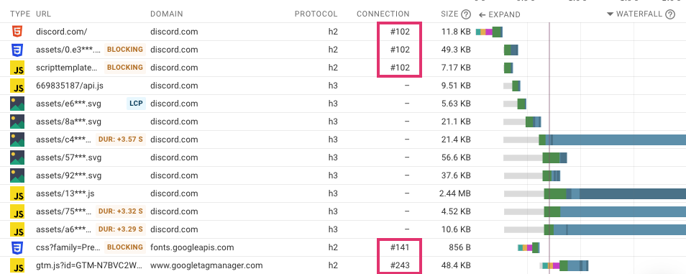Click connection #243 in gtm.js row
The width and height of the screenshot is (686, 274).
click(x=400, y=265)
